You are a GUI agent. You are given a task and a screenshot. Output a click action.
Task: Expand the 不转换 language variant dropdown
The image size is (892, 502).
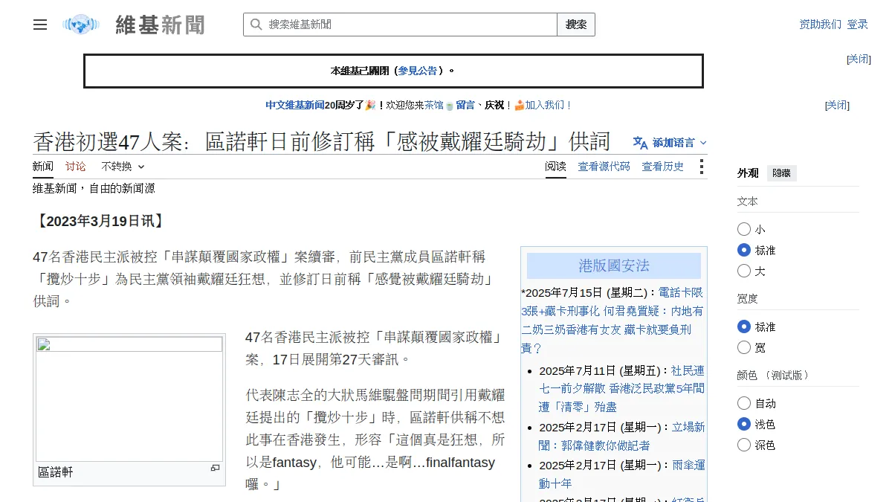(123, 167)
